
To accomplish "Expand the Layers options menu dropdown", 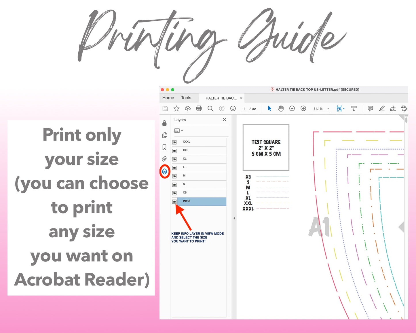I will pos(178,131).
